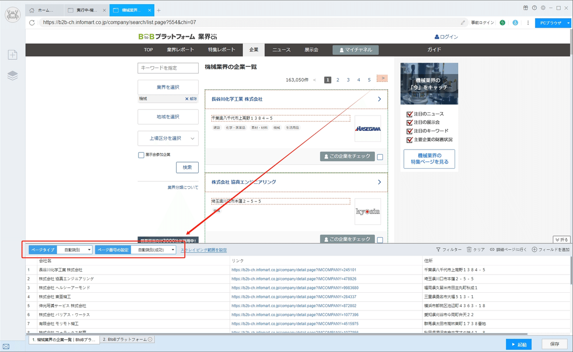573x352 pixels.
Task: Open TOP in site navigation
Action: pos(149,50)
